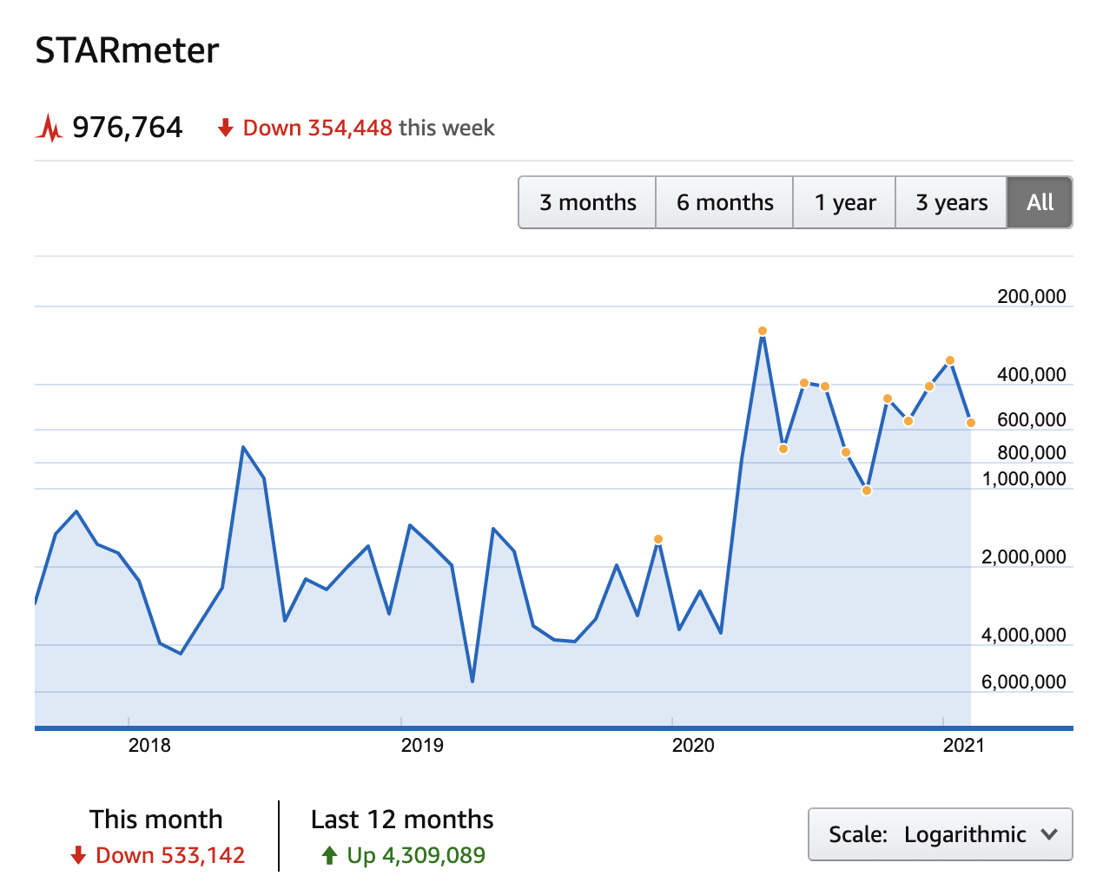Click the STARmeter heading
Image resolution: width=1103 pixels, height=889 pixels.
(x=127, y=50)
